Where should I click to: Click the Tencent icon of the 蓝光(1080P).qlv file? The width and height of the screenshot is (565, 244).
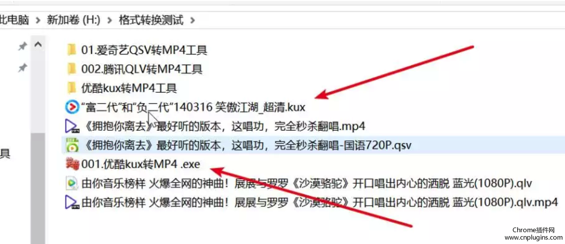(72, 184)
